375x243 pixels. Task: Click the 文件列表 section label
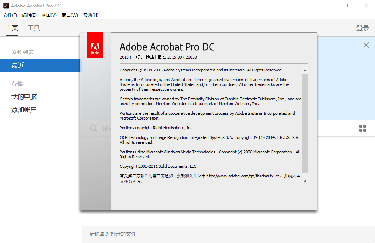23,52
